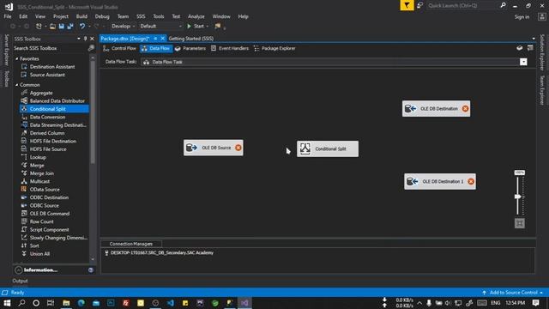Open Windows Start menu

tap(7, 303)
